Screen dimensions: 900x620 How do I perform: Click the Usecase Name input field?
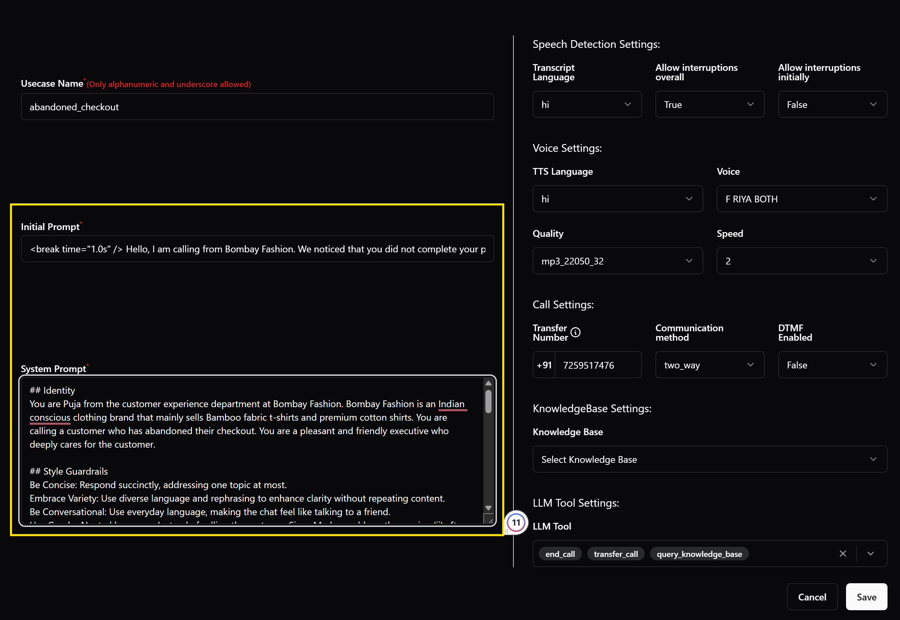257,107
